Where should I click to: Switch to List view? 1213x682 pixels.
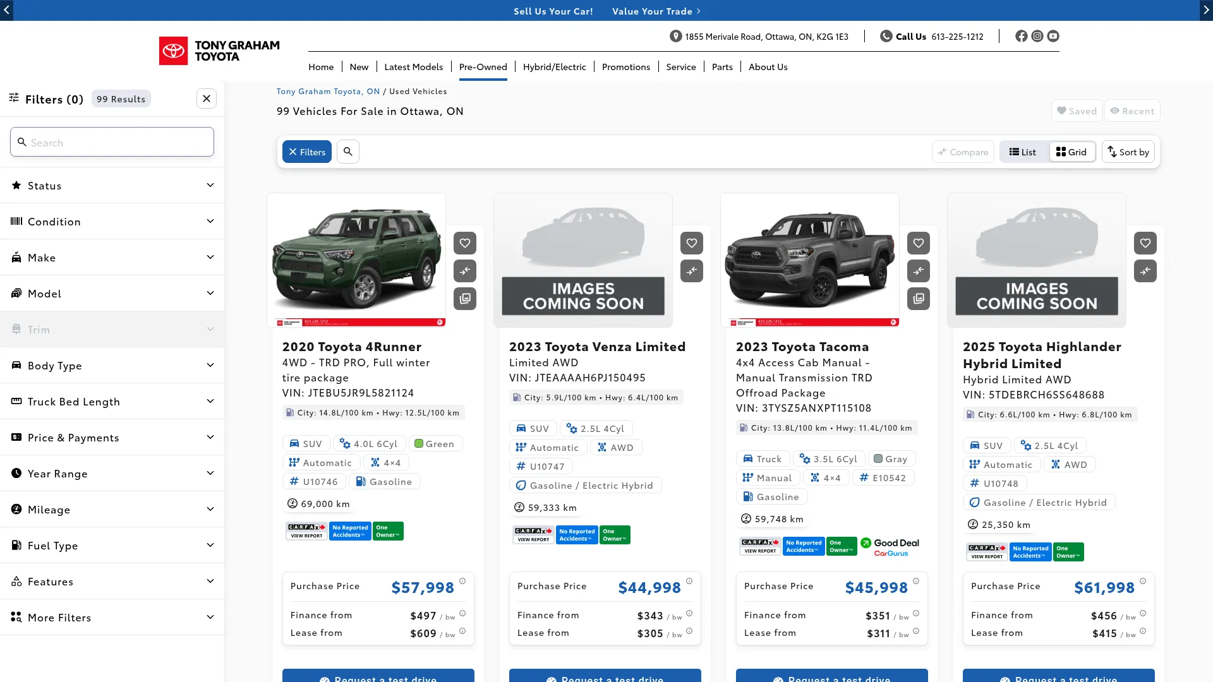pyautogui.click(x=1023, y=152)
